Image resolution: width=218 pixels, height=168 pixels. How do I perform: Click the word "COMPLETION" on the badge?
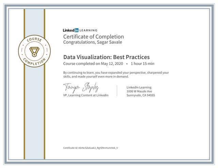click(34, 62)
